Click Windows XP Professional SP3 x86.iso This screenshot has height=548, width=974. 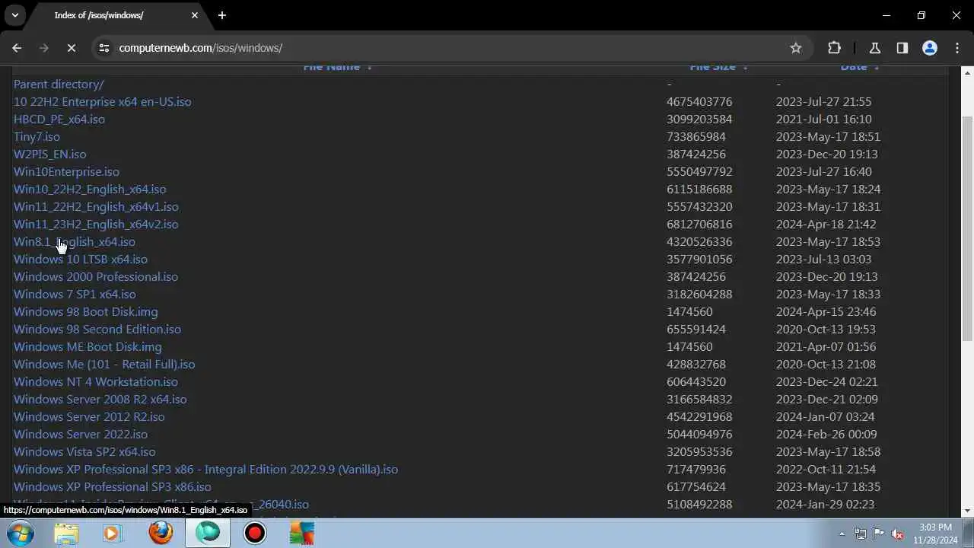[x=113, y=486]
